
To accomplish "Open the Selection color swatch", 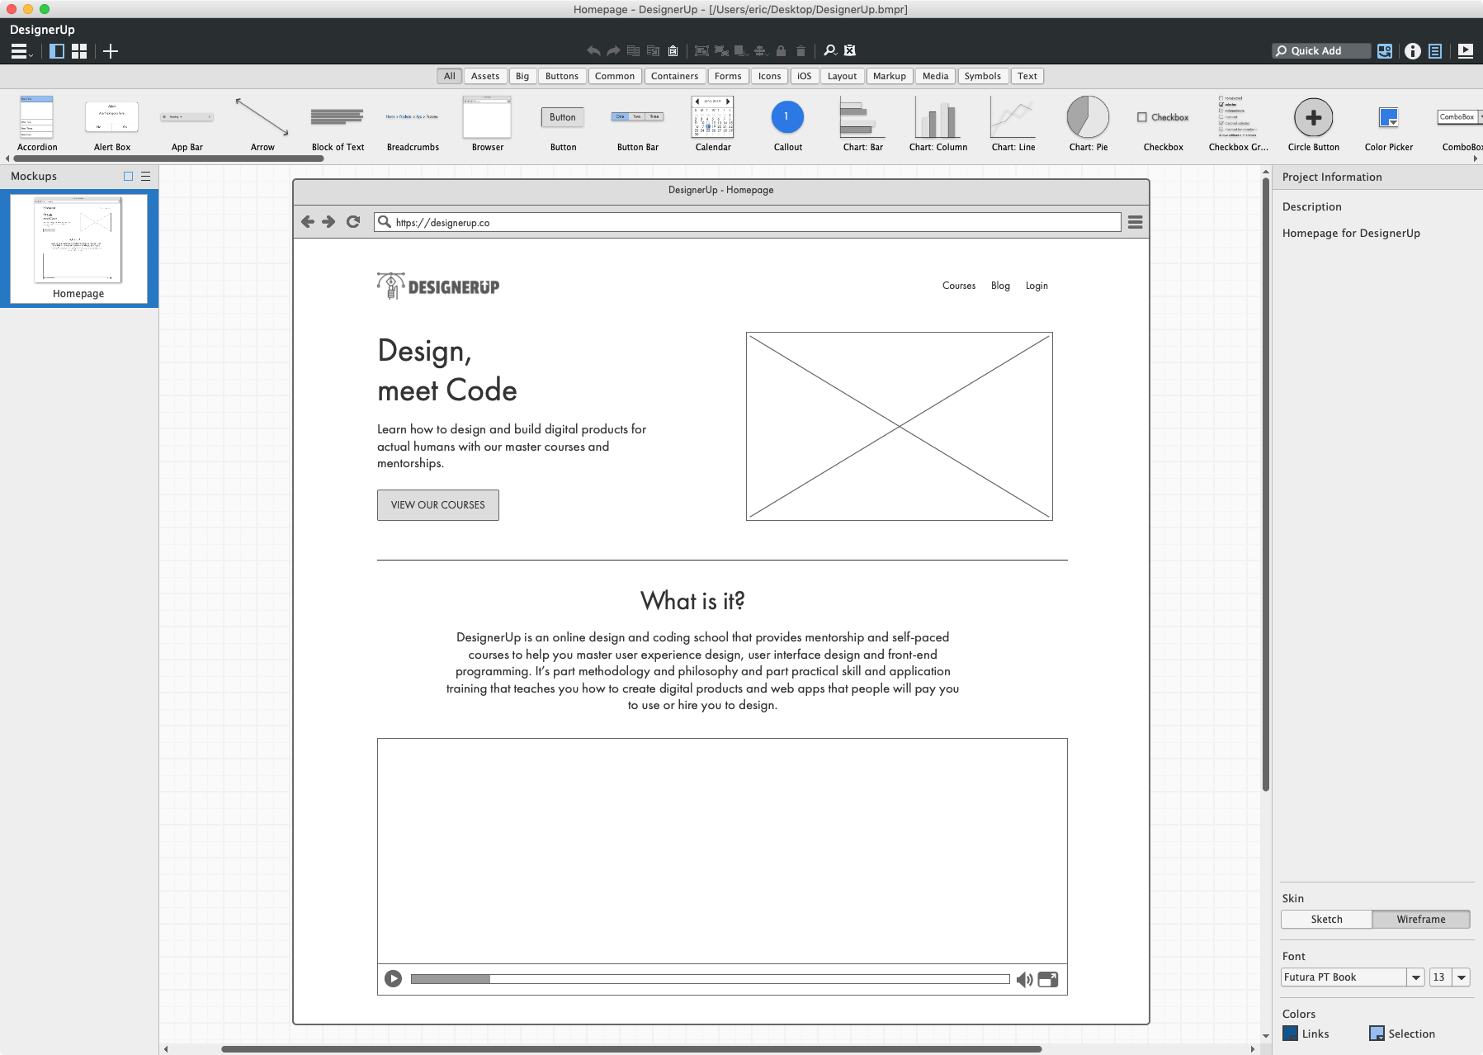I will coord(1377,1034).
